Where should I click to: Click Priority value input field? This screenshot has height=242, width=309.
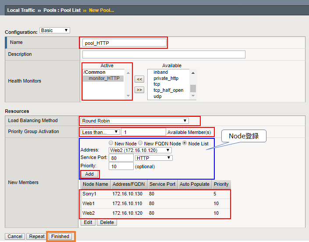[121, 166]
